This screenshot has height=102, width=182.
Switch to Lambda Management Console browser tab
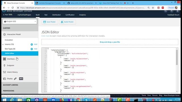(x=50, y=3)
